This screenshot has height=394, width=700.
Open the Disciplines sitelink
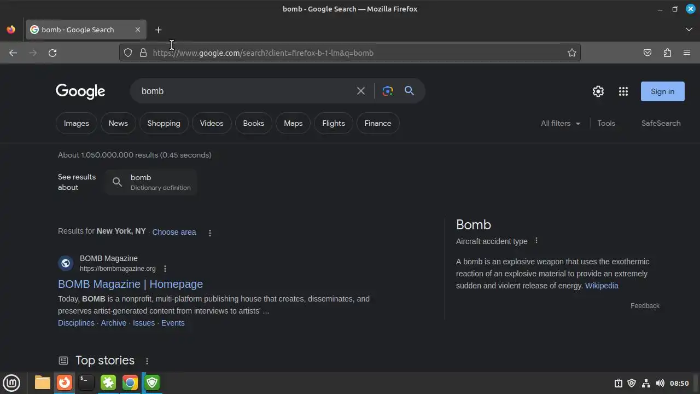[x=76, y=323]
